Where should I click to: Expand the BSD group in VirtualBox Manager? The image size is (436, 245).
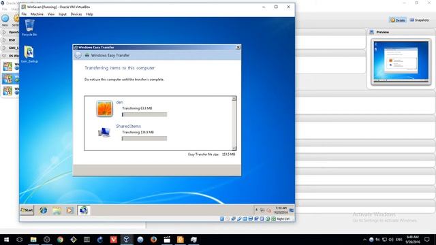tap(3, 40)
